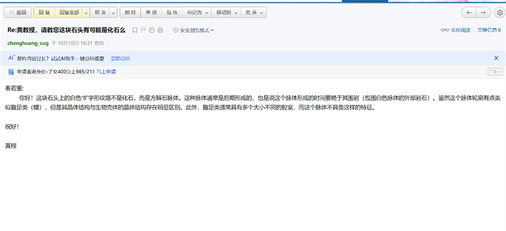Click the ad icon beside 申请香港身份
Screen dimensions: 506x231
pos(11,72)
